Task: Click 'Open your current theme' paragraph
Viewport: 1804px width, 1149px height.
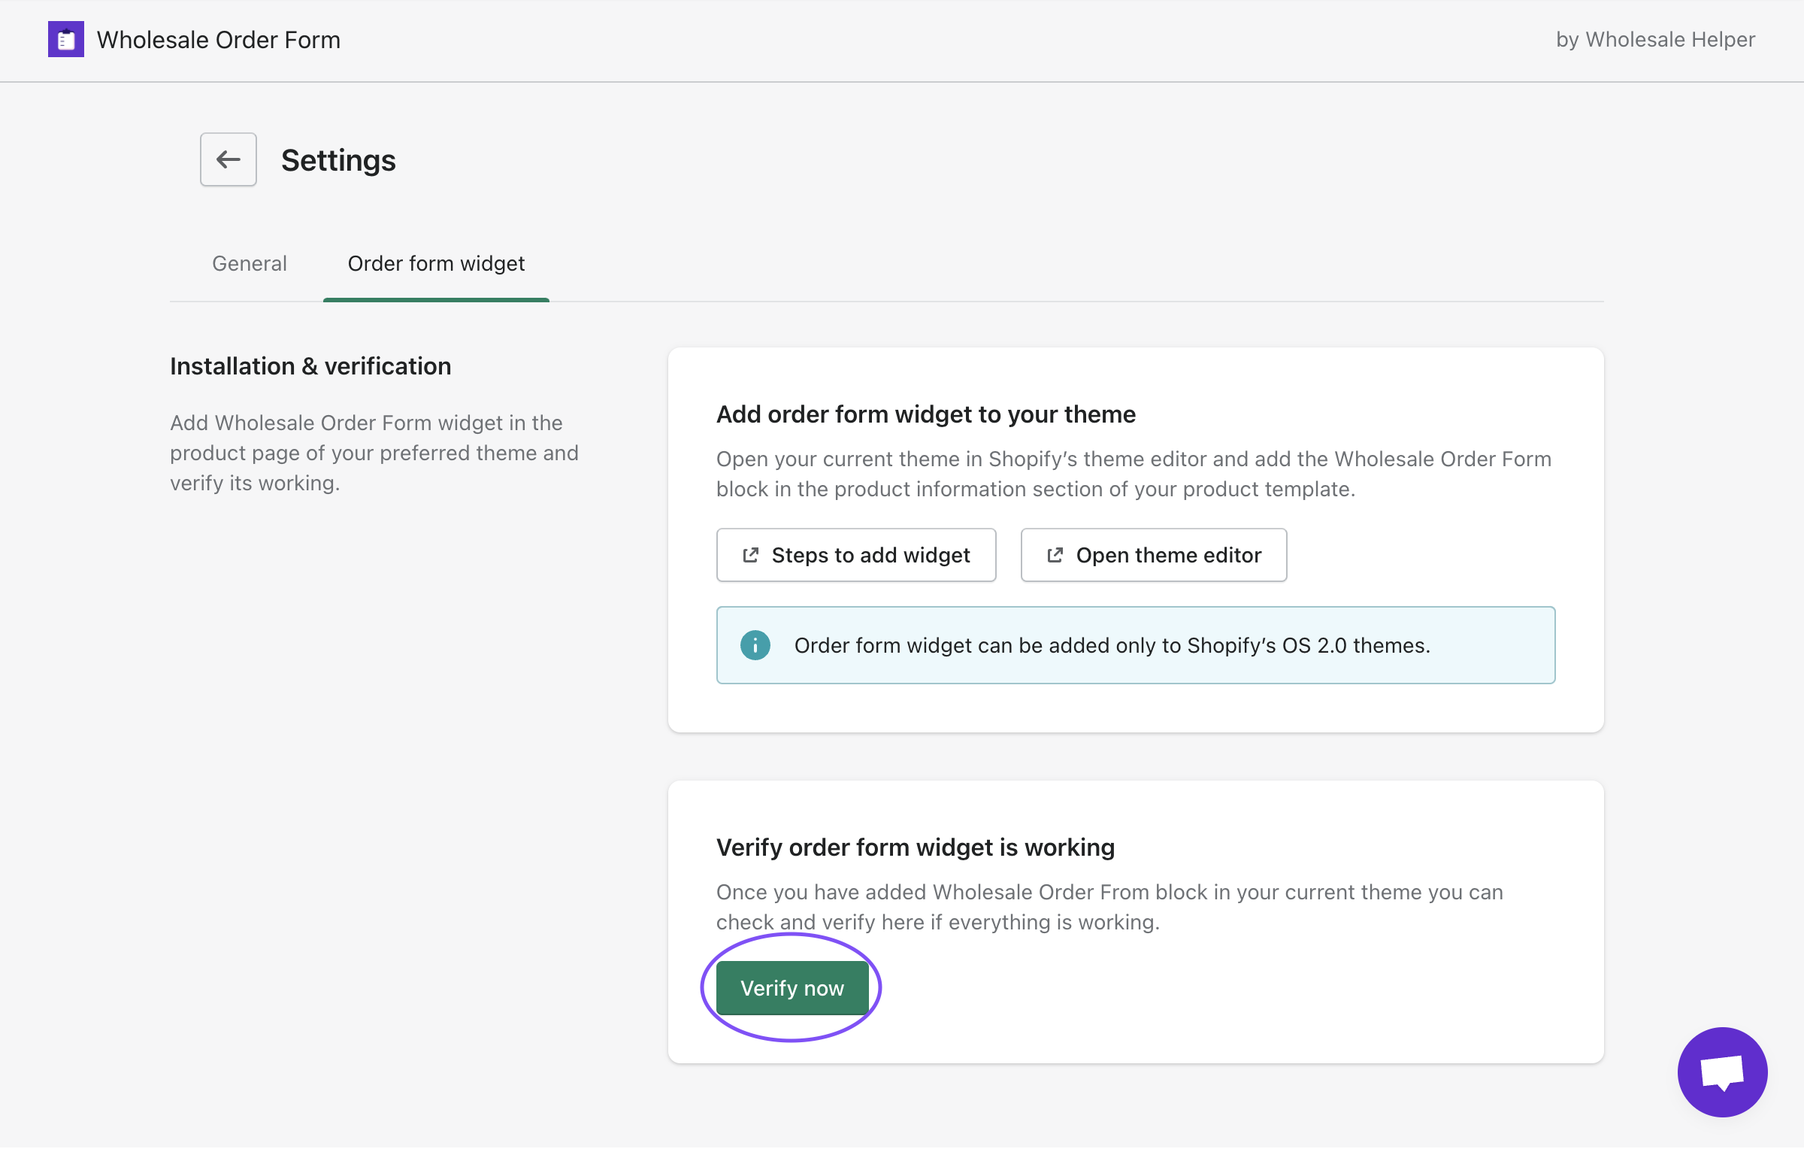Action: pyautogui.click(x=1134, y=474)
